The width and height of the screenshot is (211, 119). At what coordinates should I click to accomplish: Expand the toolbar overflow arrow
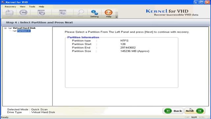pyautogui.click(x=116, y=17)
